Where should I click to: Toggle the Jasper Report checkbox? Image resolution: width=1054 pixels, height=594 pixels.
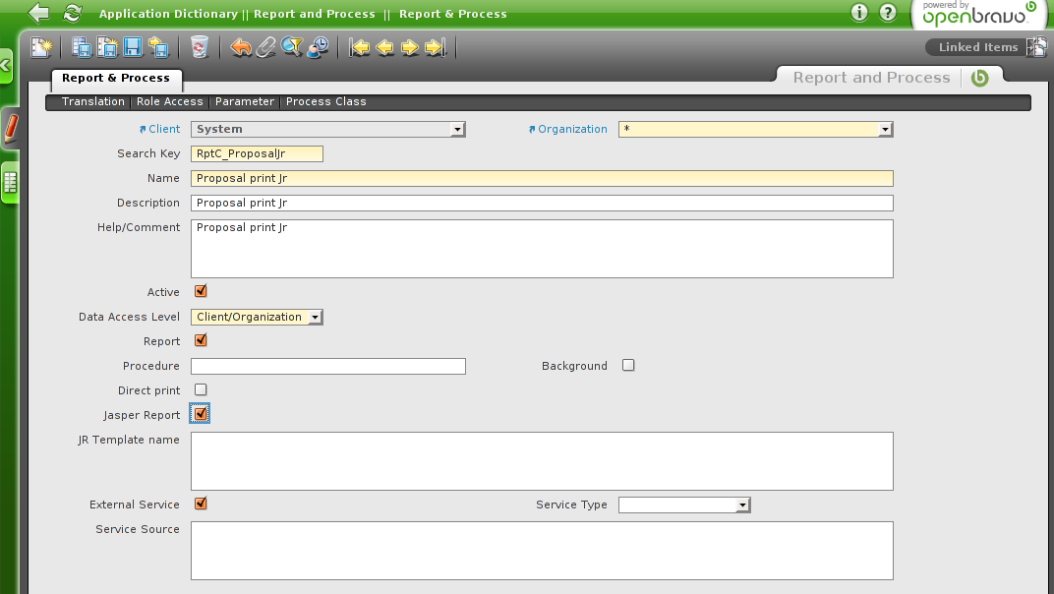pyautogui.click(x=201, y=414)
